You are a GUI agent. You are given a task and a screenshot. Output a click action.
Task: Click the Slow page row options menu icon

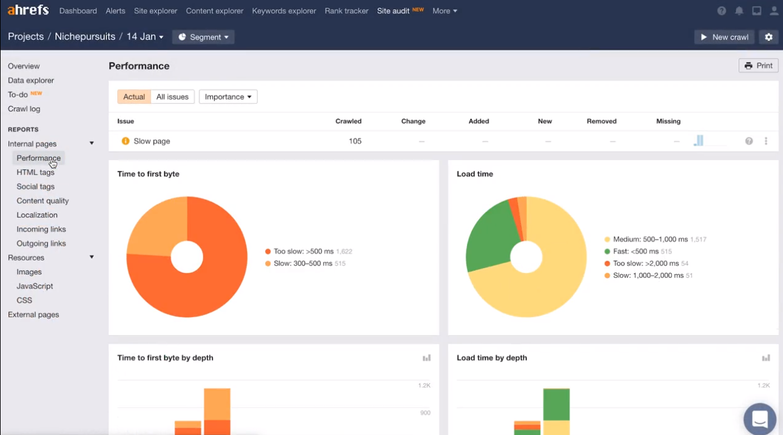[x=766, y=141]
